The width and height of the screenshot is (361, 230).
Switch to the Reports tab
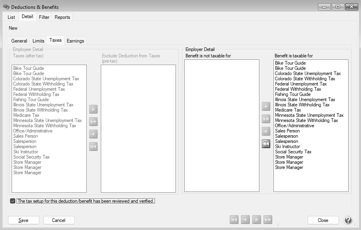point(62,17)
